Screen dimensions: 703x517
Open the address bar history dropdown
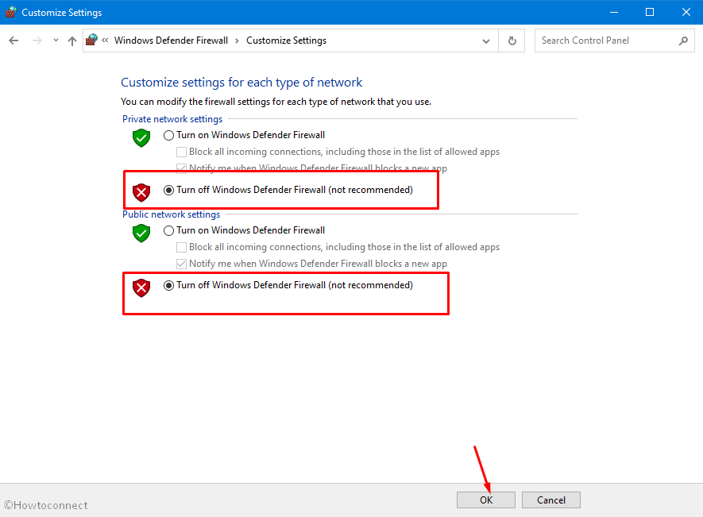(486, 41)
